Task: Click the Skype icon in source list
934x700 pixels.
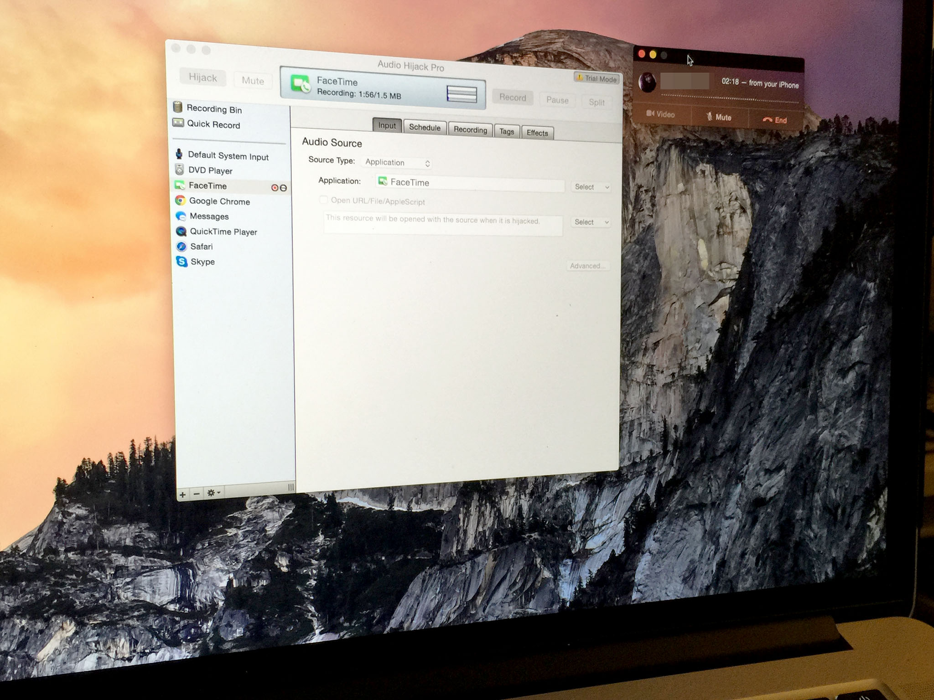Action: pos(182,262)
